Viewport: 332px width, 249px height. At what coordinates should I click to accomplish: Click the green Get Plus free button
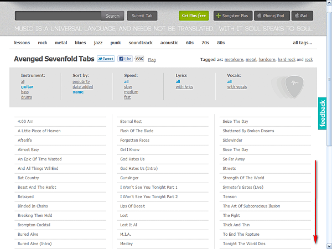tap(194, 15)
